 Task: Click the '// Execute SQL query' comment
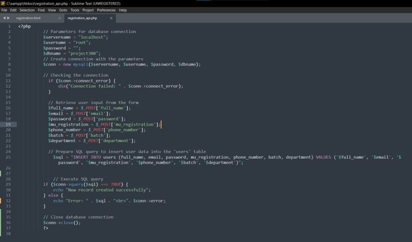pos(78,179)
